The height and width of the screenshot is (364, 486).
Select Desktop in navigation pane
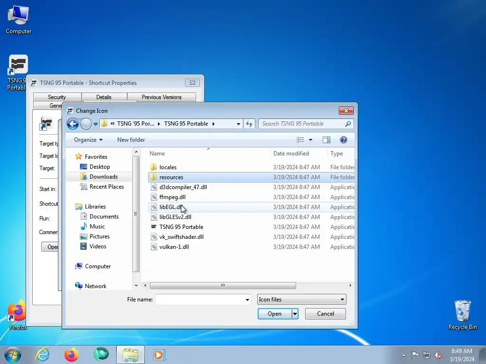(100, 166)
